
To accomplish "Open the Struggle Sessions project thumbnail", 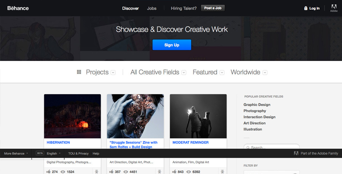I will coord(135,116).
